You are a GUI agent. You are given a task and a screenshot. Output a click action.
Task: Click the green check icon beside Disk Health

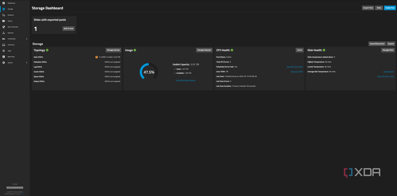[324, 50]
